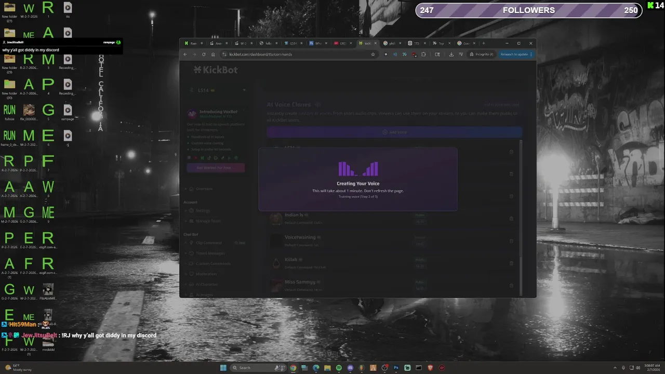This screenshot has height=374, width=665.
Task: Open Microsoft Edge from taskbar
Action: coord(316,368)
